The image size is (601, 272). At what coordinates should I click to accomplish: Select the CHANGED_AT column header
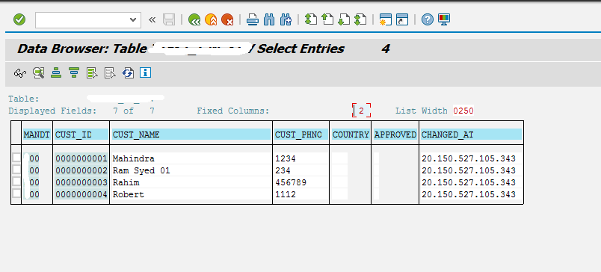(x=471, y=135)
